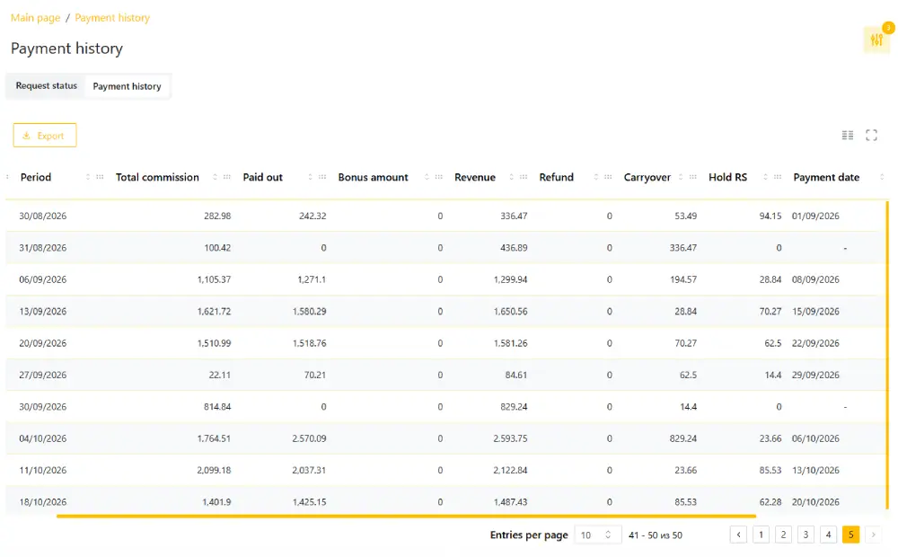Image resolution: width=898 pixels, height=557 pixels.
Task: Go to Main page breadcrumb link
Action: 36,18
